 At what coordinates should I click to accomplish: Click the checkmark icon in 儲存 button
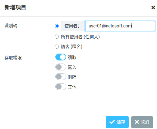coord(112,122)
